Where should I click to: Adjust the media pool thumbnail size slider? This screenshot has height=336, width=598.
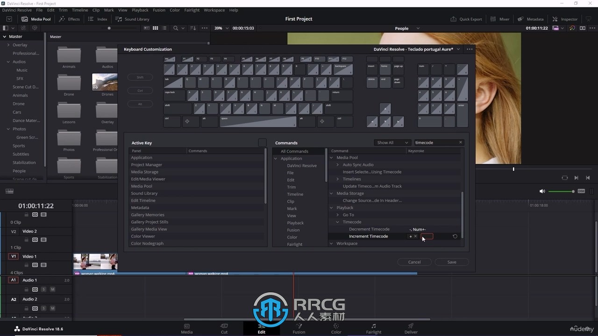[109, 28]
